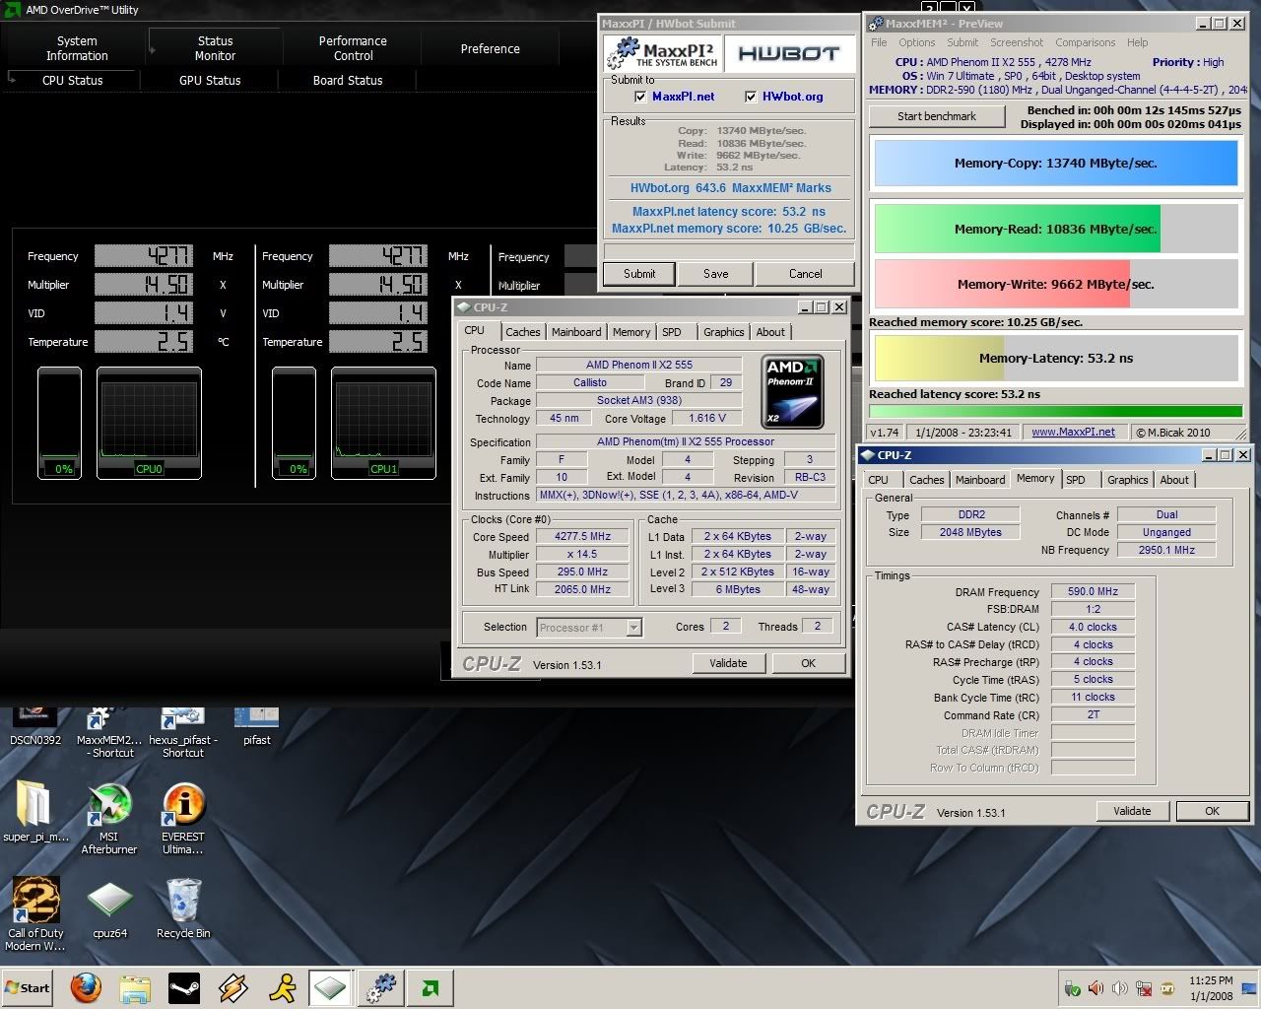Open Windows Explorer from the taskbar
The height and width of the screenshot is (1009, 1261).
click(x=135, y=988)
